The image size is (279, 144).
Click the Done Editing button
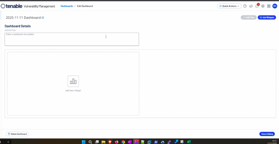pos(267,134)
